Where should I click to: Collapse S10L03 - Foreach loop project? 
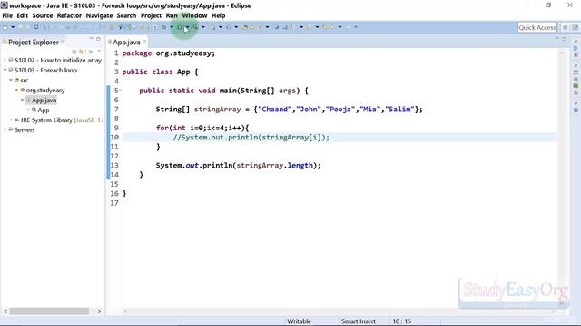click(5, 70)
